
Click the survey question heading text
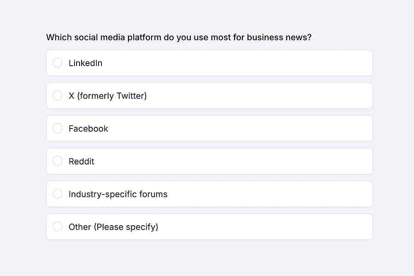[179, 38]
